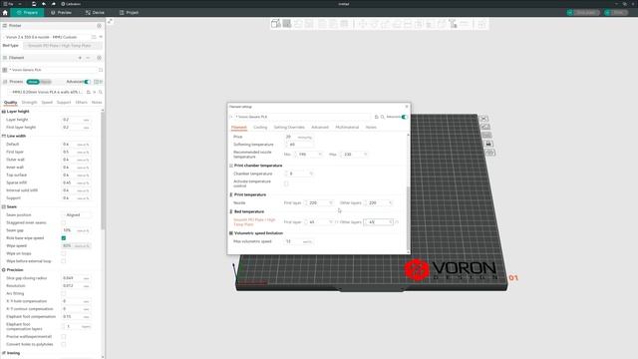
Task: Remove a filament with the minus icon
Action: pos(88,58)
